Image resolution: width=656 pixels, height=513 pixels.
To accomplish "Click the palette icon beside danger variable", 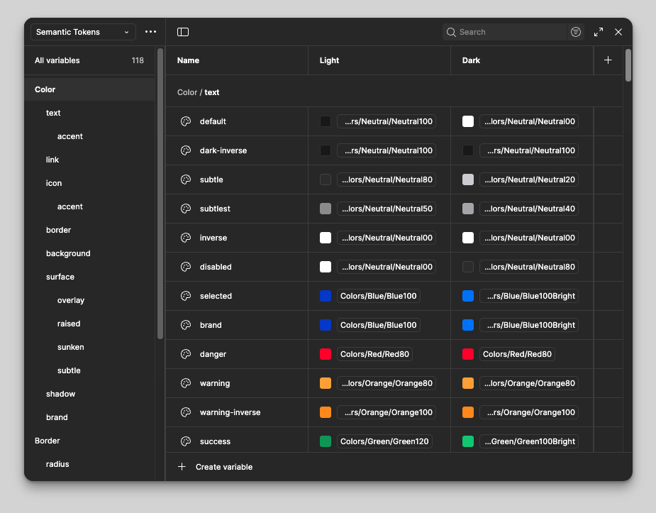I will (186, 354).
